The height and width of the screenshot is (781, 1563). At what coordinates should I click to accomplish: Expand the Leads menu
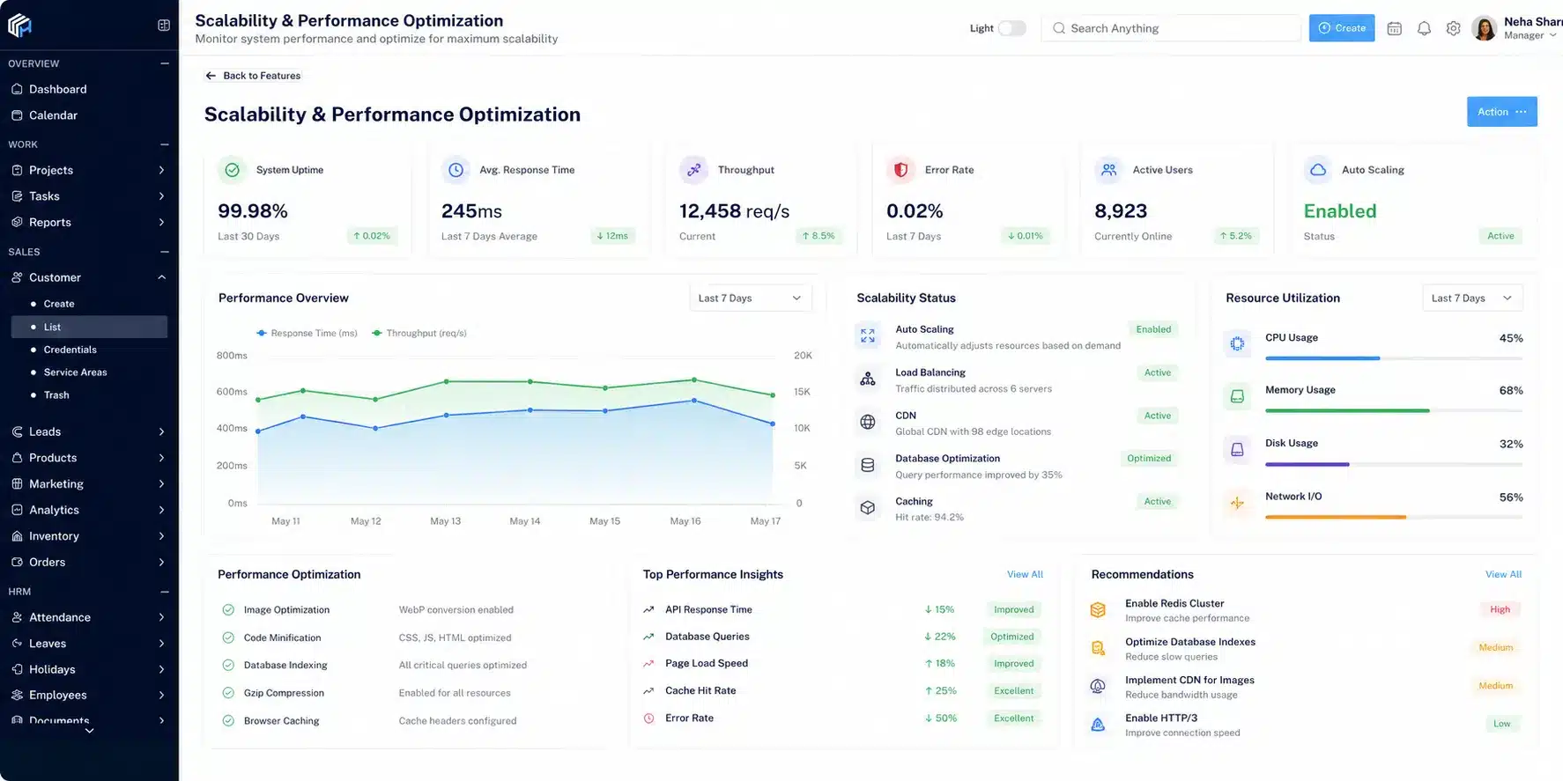click(161, 431)
